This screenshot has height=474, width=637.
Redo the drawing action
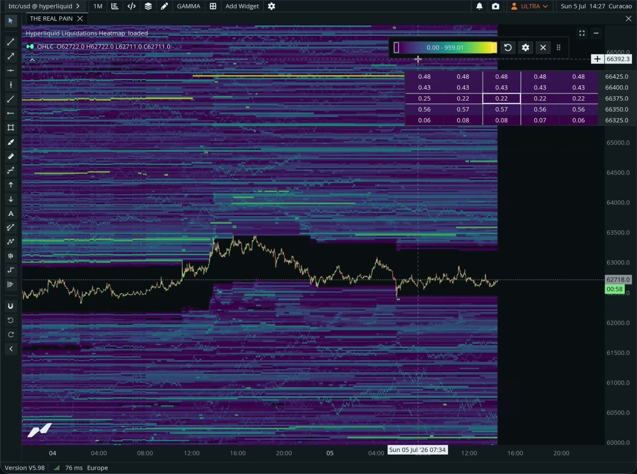(x=11, y=335)
